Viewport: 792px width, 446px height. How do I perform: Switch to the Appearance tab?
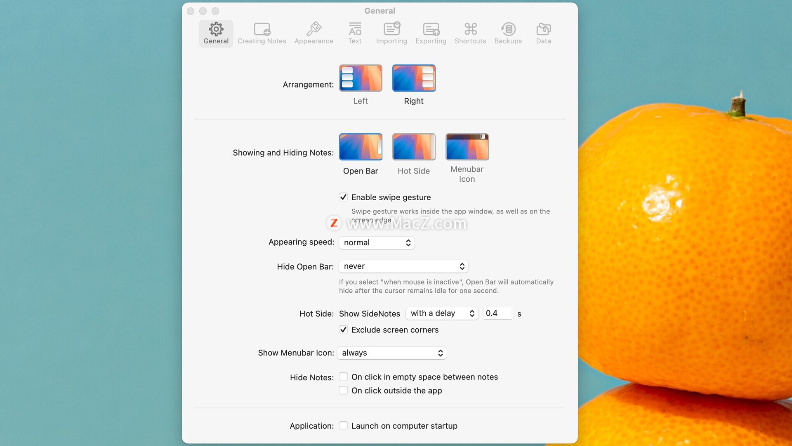pyautogui.click(x=313, y=33)
